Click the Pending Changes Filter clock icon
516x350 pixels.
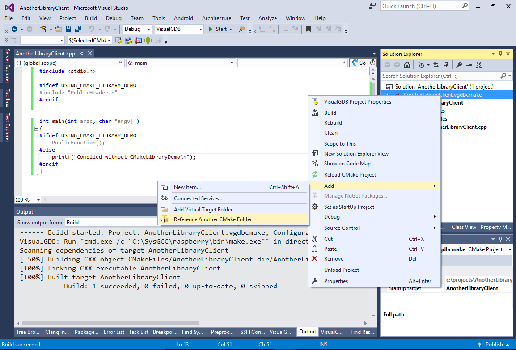pos(421,65)
